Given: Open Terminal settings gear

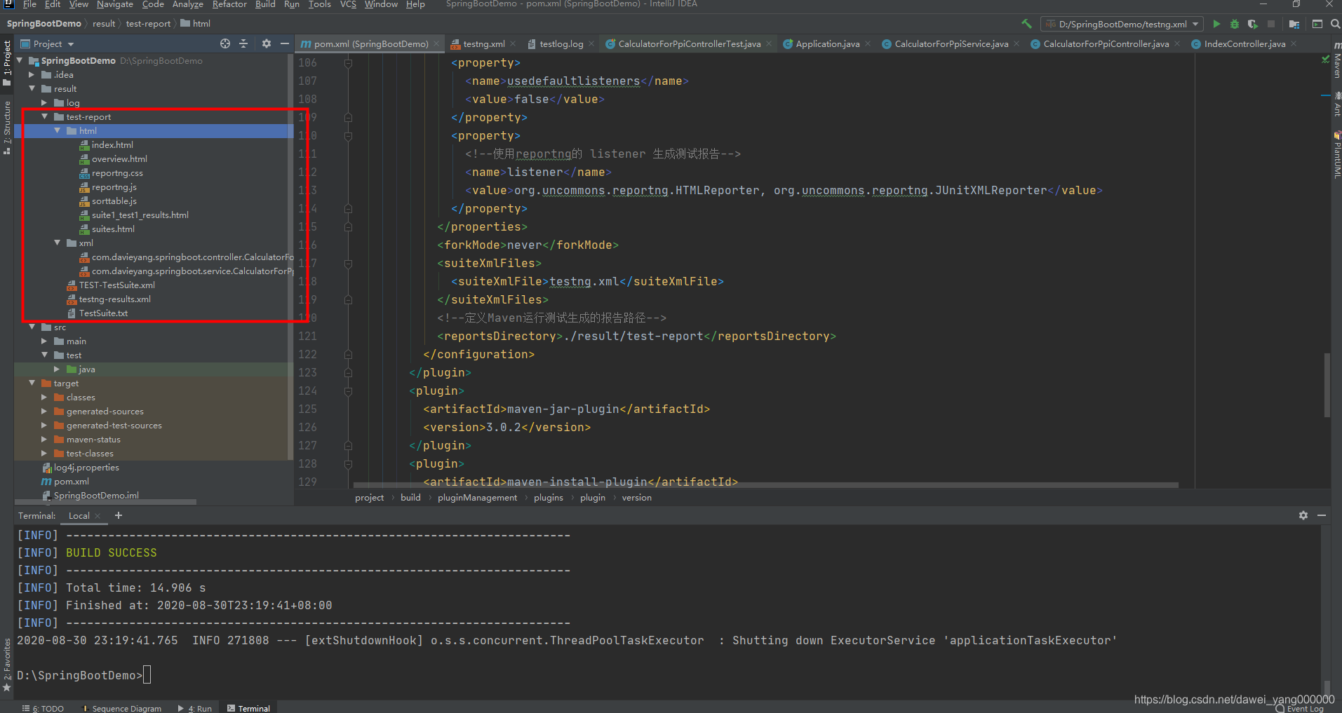Looking at the screenshot, I should 1303,515.
